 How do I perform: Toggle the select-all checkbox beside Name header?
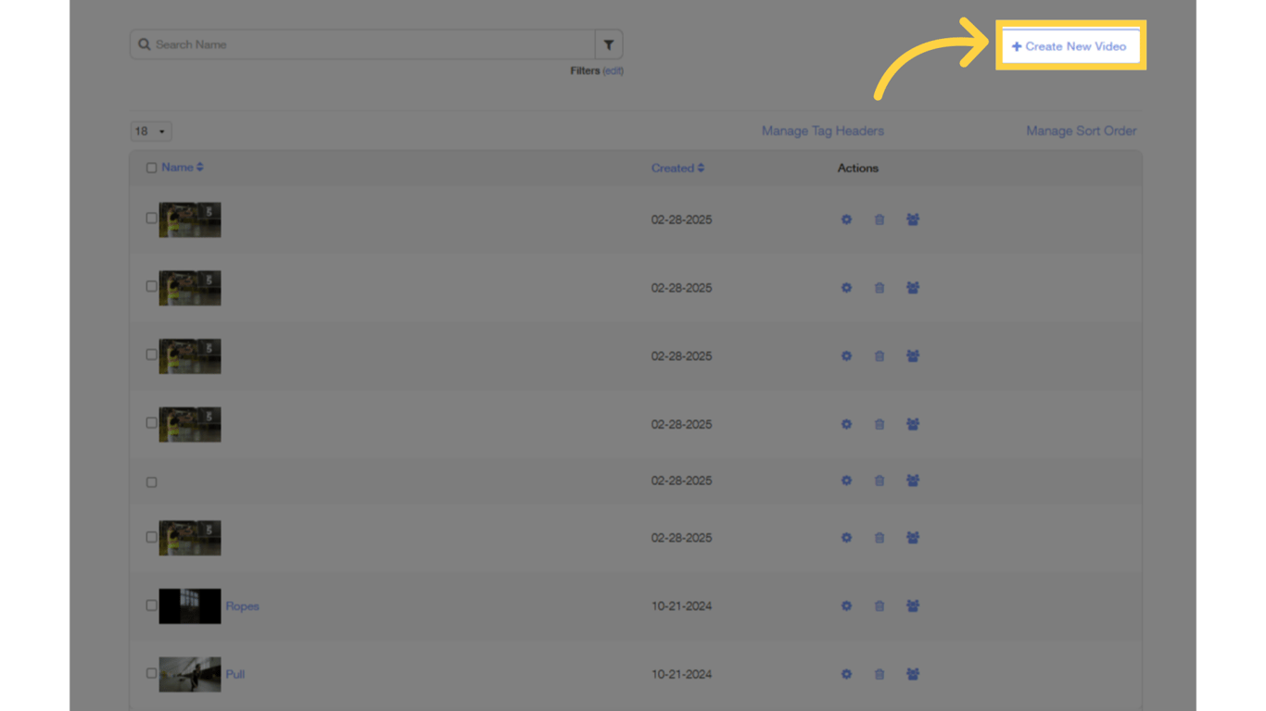click(x=151, y=168)
